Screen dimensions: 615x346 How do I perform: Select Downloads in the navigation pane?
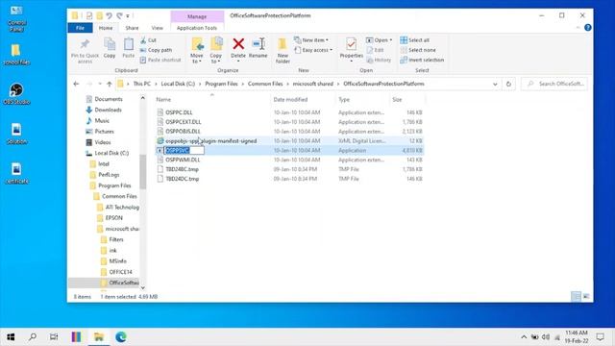pyautogui.click(x=108, y=110)
